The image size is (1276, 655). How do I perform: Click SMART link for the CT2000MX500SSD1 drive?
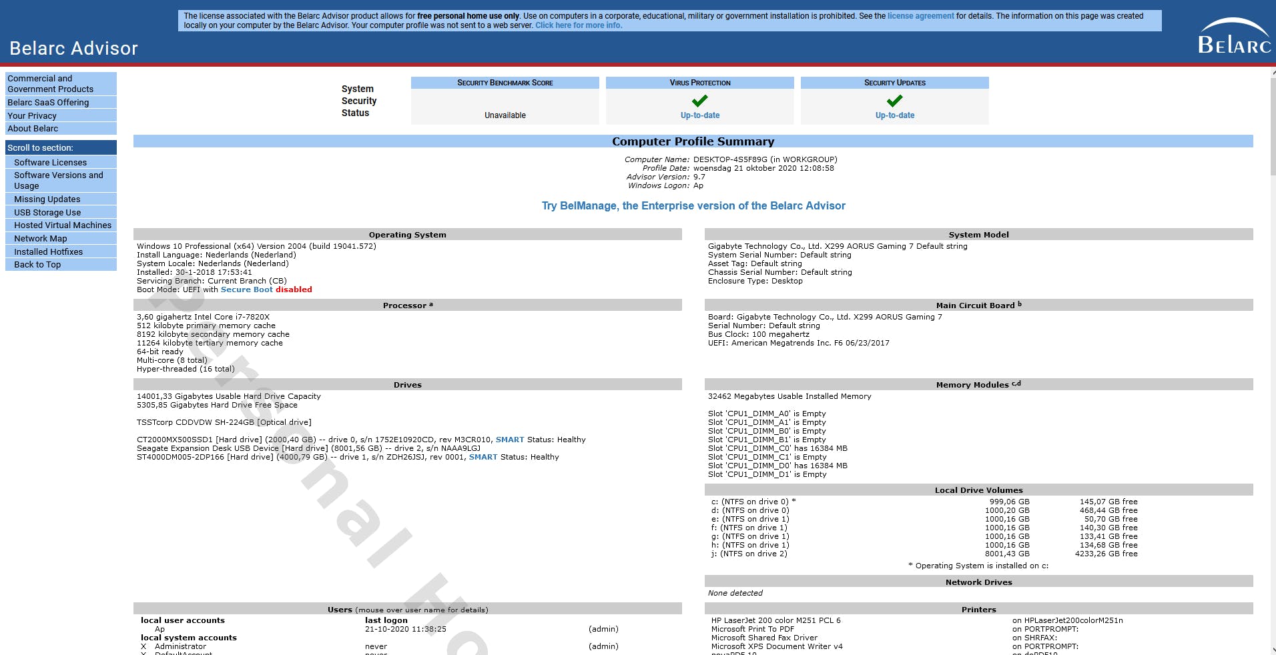[510, 440]
